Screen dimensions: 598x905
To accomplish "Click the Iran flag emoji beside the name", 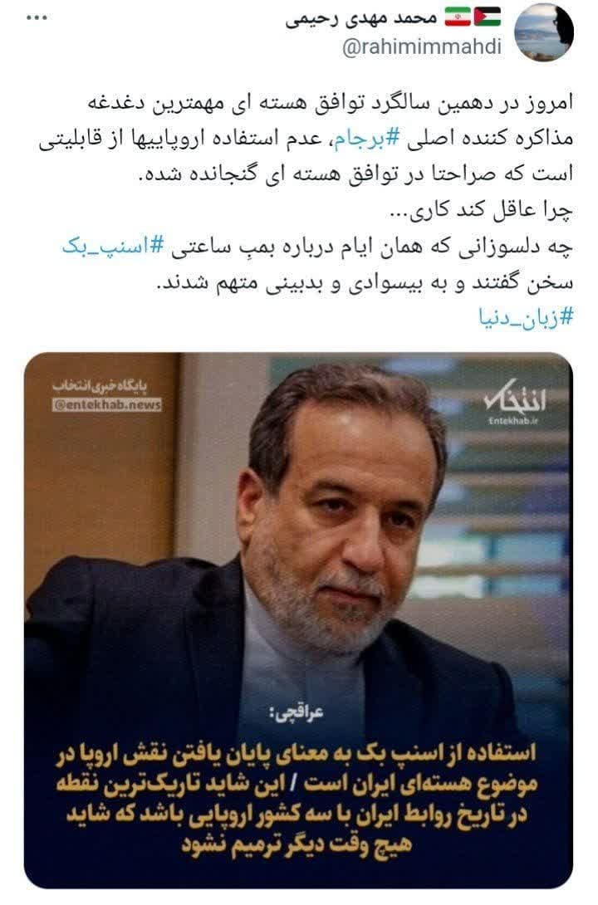I will [x=457, y=17].
